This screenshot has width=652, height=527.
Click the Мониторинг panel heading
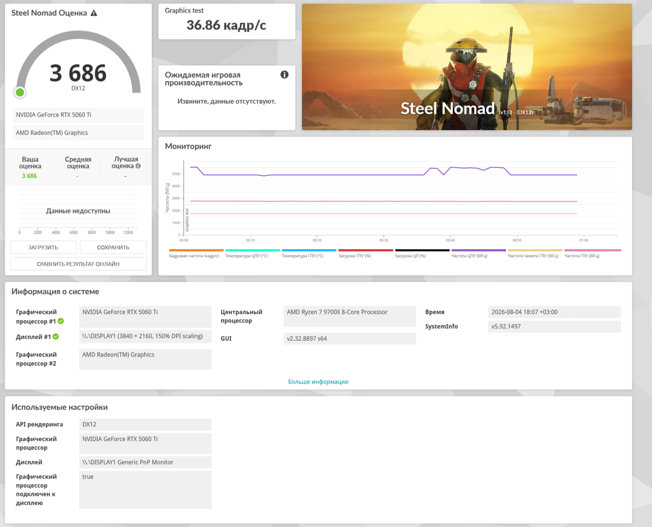coord(188,146)
